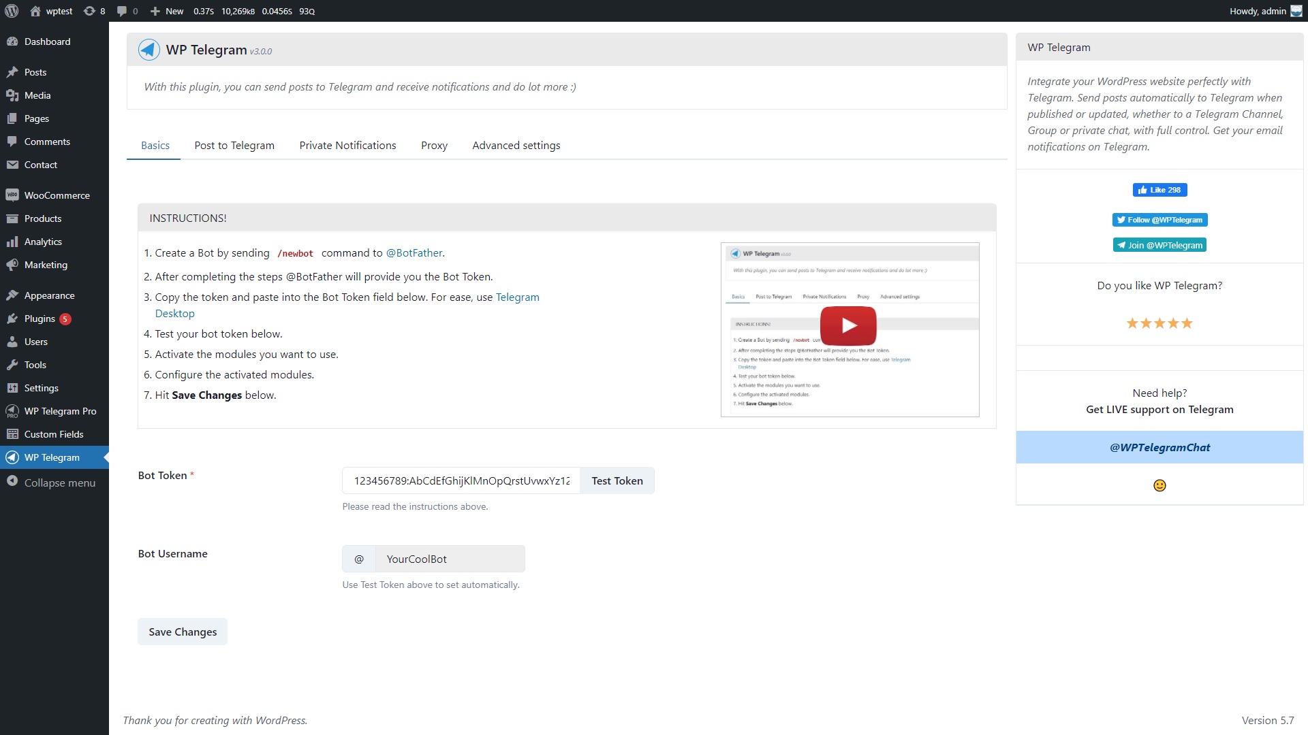Click Facebook Like 298 button
Image resolution: width=1308 pixels, height=735 pixels.
click(1159, 190)
